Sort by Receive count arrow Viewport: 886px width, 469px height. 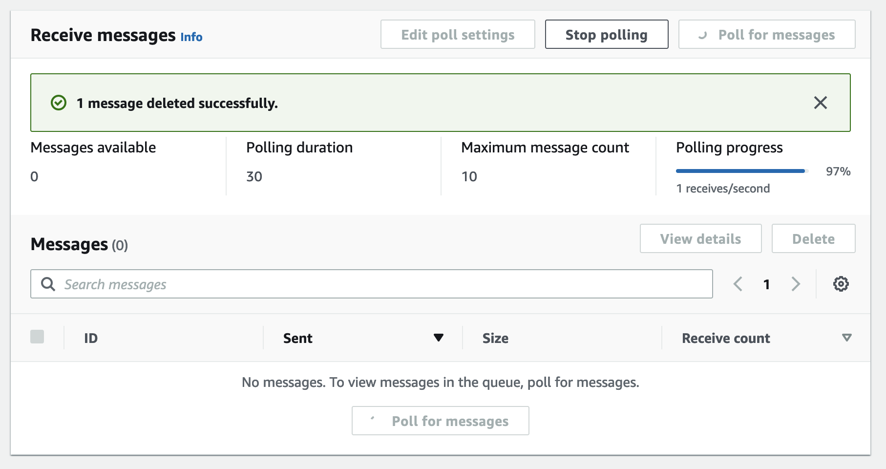click(847, 338)
